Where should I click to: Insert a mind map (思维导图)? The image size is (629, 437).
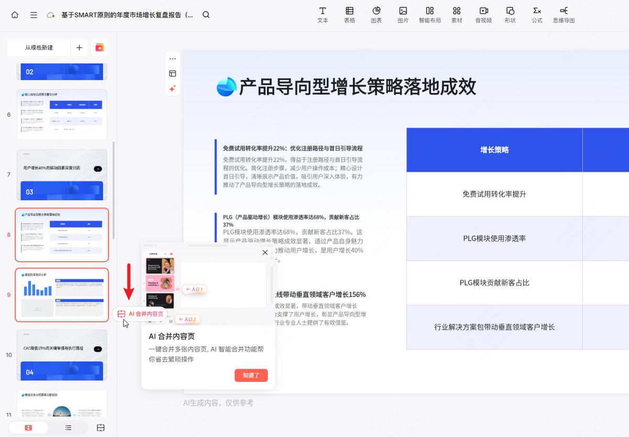click(x=563, y=15)
